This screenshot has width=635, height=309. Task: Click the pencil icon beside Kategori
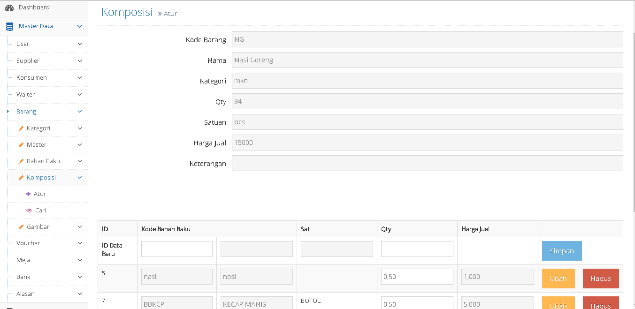[21, 128]
